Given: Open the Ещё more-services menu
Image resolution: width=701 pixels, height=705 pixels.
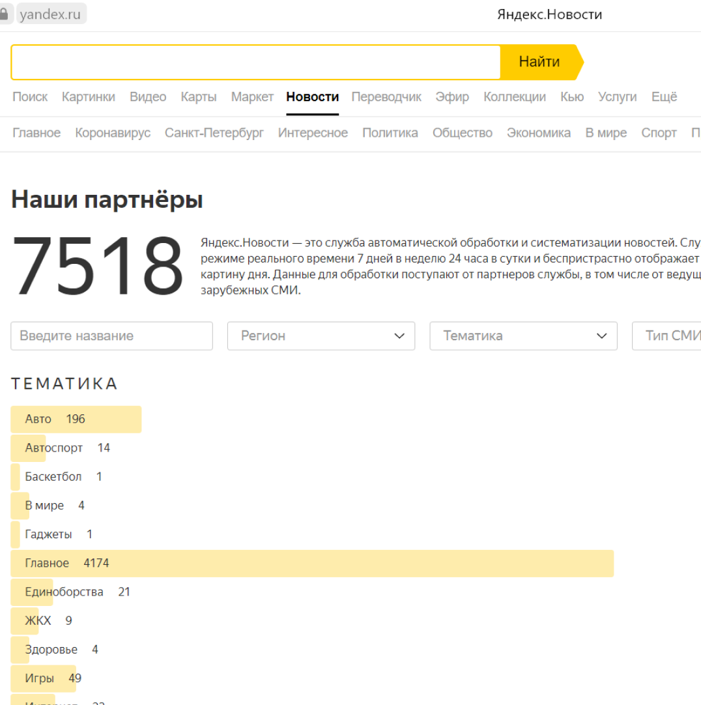Looking at the screenshot, I should pyautogui.click(x=665, y=96).
